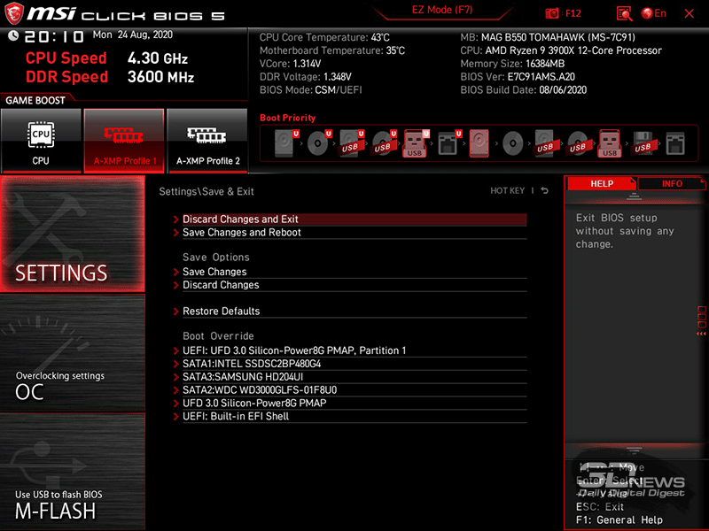Select the highlighted UEFI USB key boot icon
This screenshot has height=531, width=709.
(416, 143)
